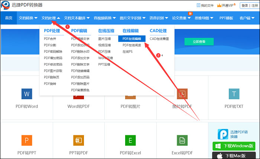
Task: Open the 在线压缩 column heading
Action: coord(106,31)
